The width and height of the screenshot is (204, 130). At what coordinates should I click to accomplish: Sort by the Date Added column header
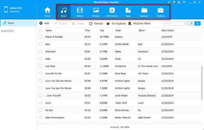pyautogui.click(x=168, y=30)
